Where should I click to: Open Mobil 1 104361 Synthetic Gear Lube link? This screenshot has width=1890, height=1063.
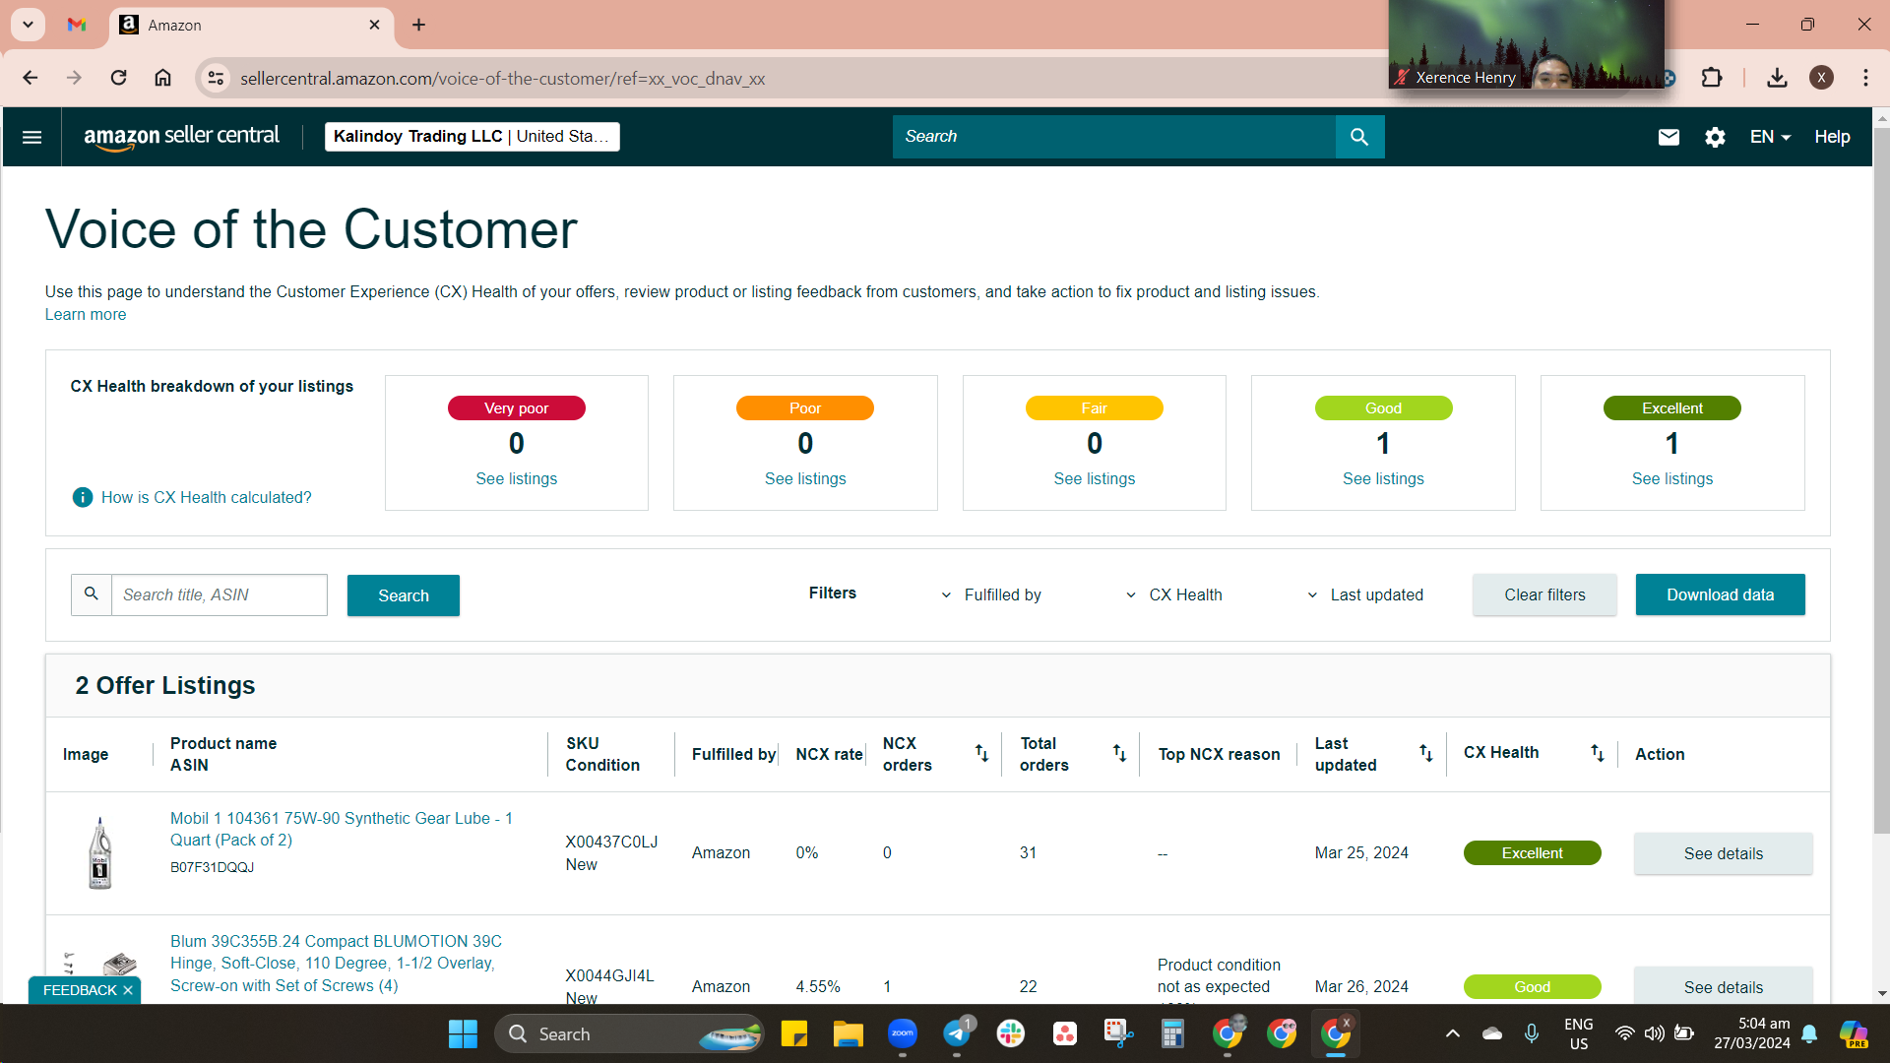tap(342, 829)
